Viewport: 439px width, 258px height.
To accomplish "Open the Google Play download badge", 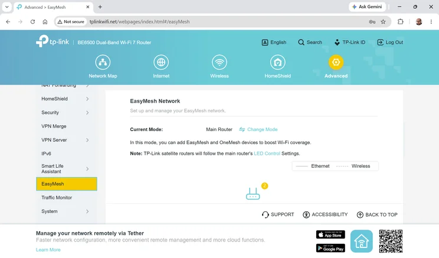I will pyautogui.click(x=330, y=248).
